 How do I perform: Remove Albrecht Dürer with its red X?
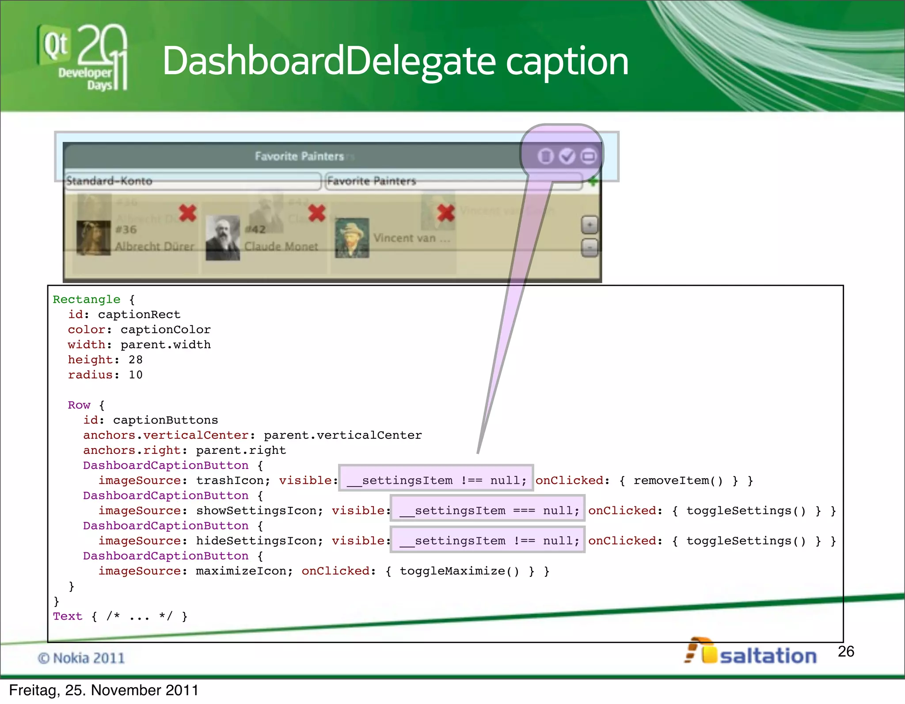click(188, 213)
